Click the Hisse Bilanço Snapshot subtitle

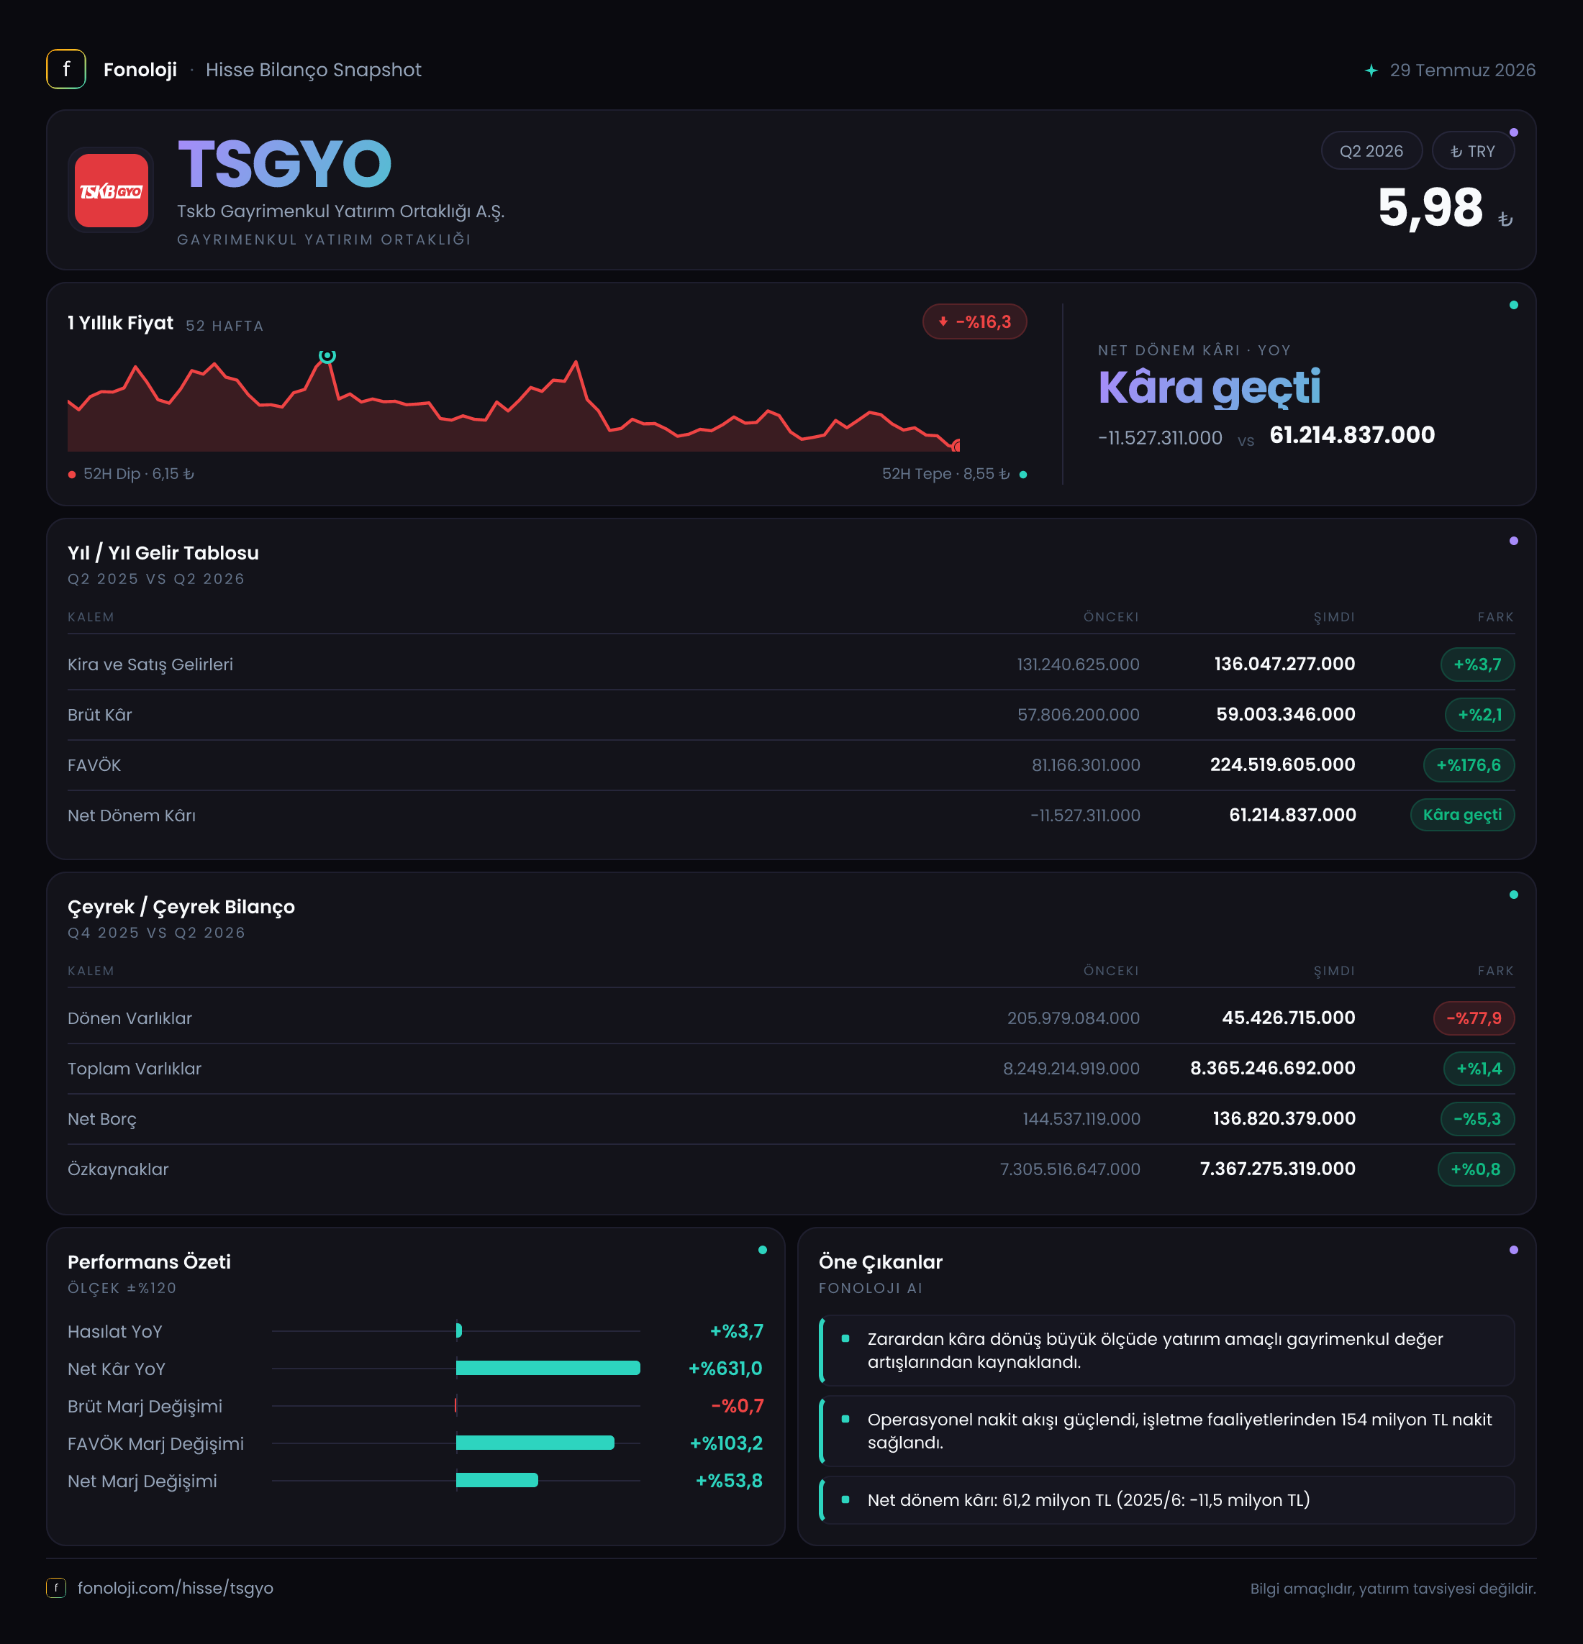point(313,70)
